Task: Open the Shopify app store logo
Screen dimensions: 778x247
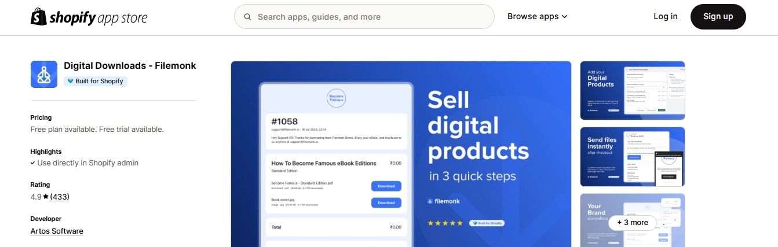Action: 89,17
